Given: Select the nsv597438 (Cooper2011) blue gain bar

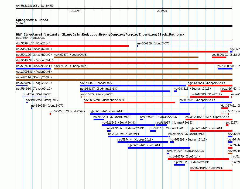Looking at the screenshot, I should (x=33, y=69).
